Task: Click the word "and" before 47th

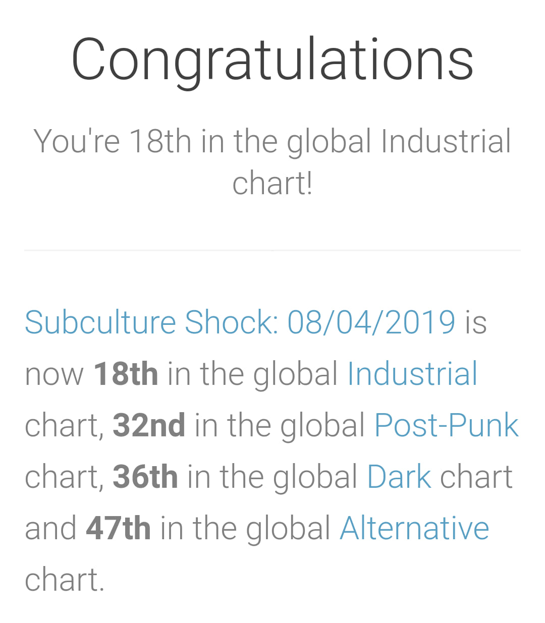Action: pyautogui.click(x=50, y=528)
